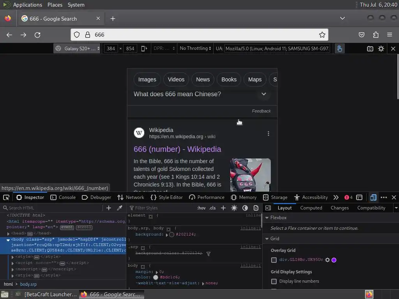
Task: Open devtools more options menu
Action: pos(384,197)
